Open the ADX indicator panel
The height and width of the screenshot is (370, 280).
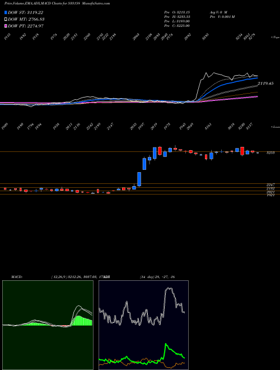click(143, 325)
